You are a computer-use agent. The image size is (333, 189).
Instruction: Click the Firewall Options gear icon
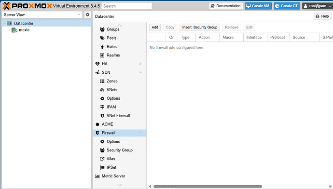[x=102, y=141]
